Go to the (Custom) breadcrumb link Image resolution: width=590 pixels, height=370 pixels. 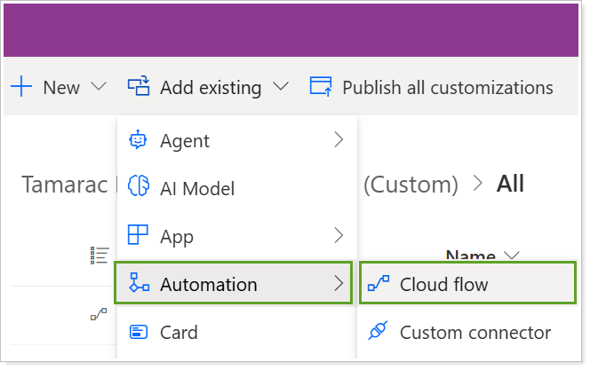click(411, 185)
